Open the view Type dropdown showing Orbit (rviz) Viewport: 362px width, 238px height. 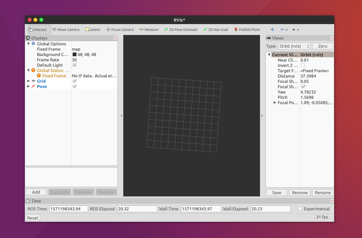[x=294, y=46]
